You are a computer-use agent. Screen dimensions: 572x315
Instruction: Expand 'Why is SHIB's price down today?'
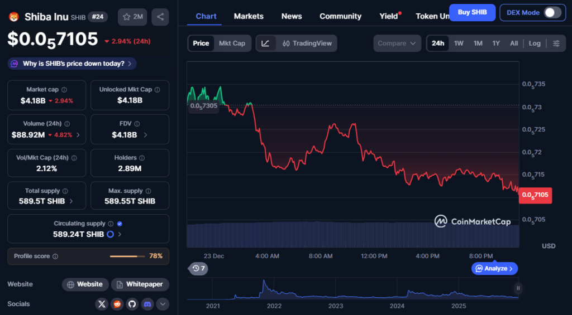72,64
